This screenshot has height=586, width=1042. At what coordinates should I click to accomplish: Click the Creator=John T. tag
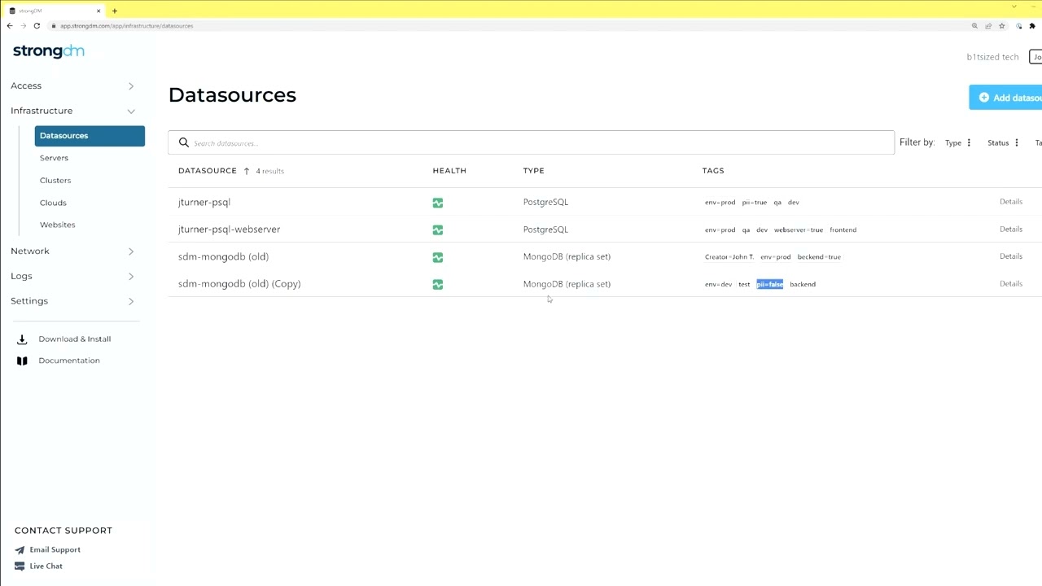pos(729,257)
